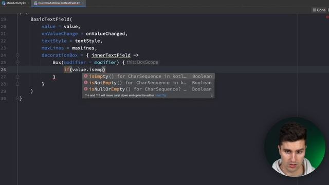The width and height of the screenshot is (329, 185).
Task: Click the 'innerTextField' parameter name
Action: tap(111, 55)
